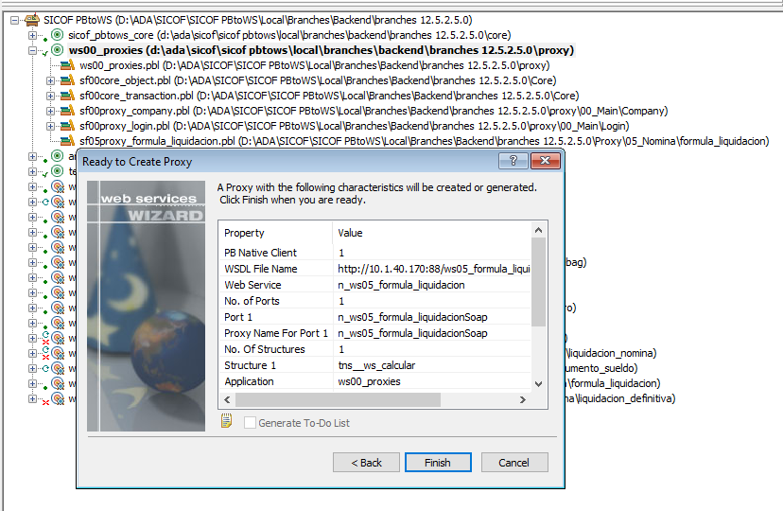Click the To-Do List notepad icon
The width and height of the screenshot is (783, 511).
pyautogui.click(x=226, y=421)
